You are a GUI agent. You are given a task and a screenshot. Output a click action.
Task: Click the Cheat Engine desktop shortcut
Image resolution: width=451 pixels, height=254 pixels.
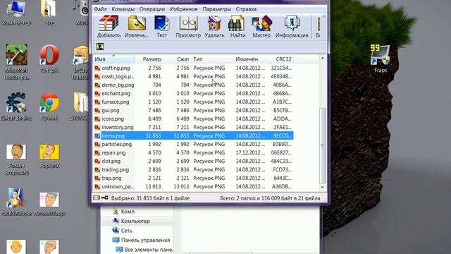tap(16, 107)
